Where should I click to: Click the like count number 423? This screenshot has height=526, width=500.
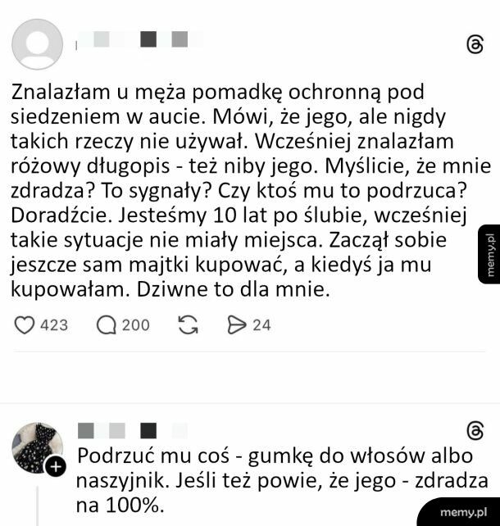[54, 325]
